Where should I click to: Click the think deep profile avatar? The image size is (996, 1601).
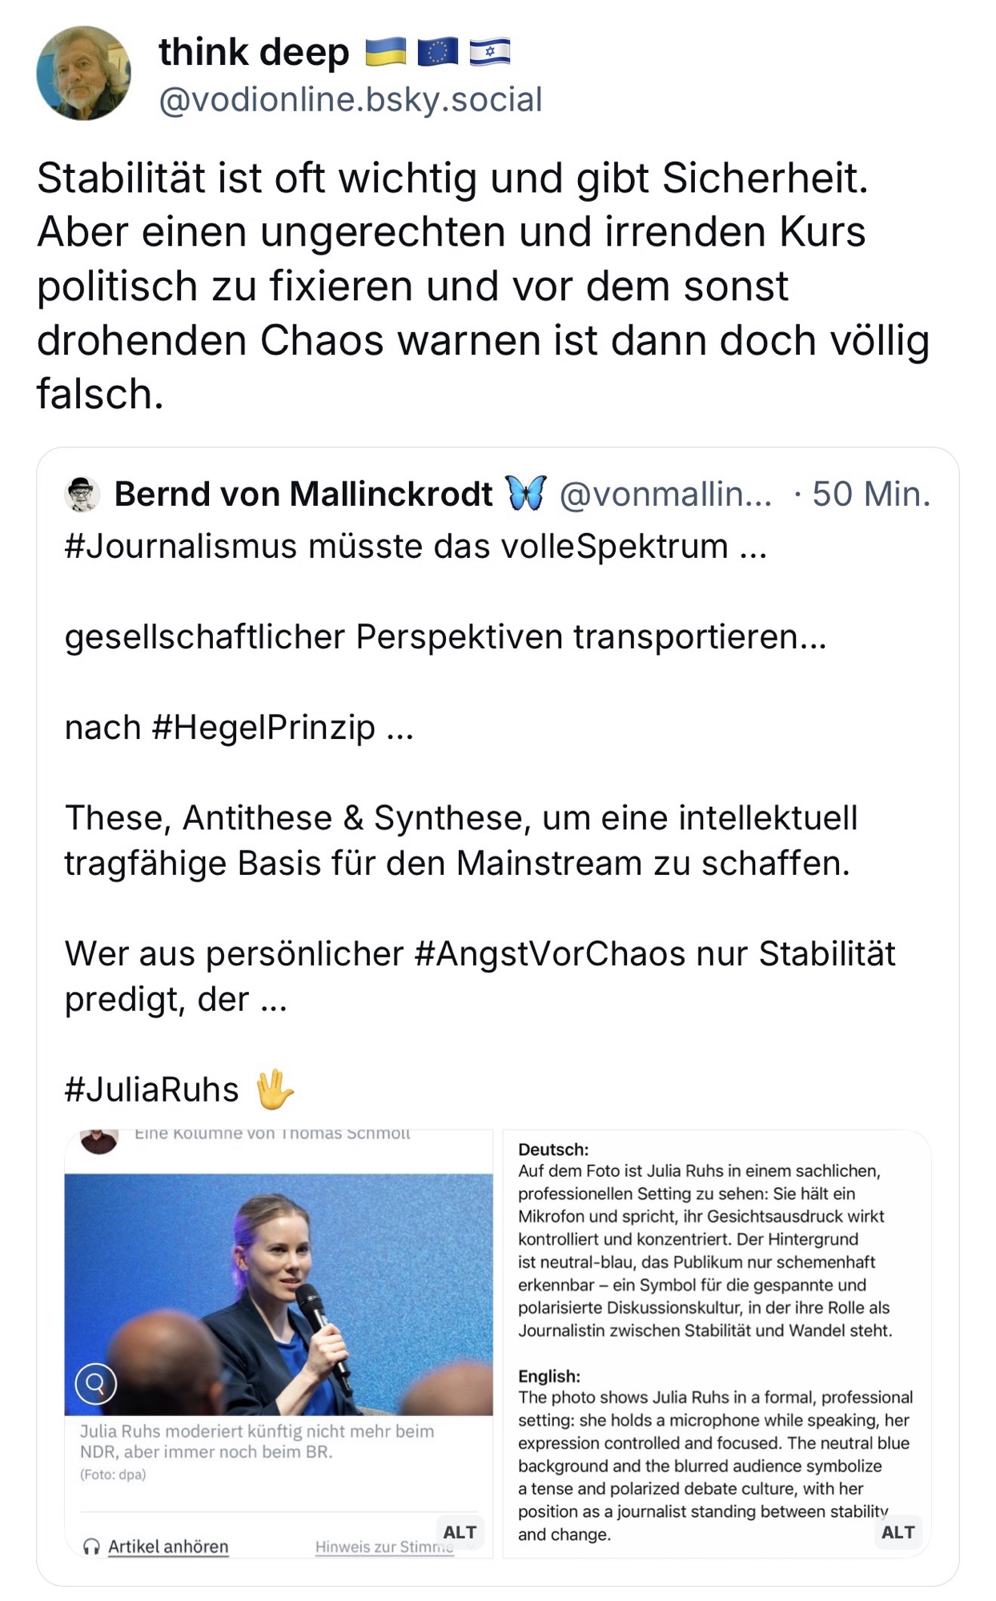(x=83, y=74)
